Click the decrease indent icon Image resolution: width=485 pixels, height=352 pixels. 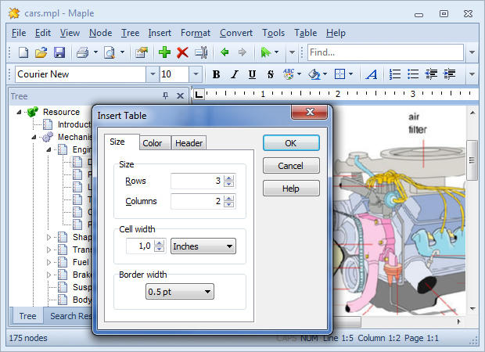coord(431,74)
